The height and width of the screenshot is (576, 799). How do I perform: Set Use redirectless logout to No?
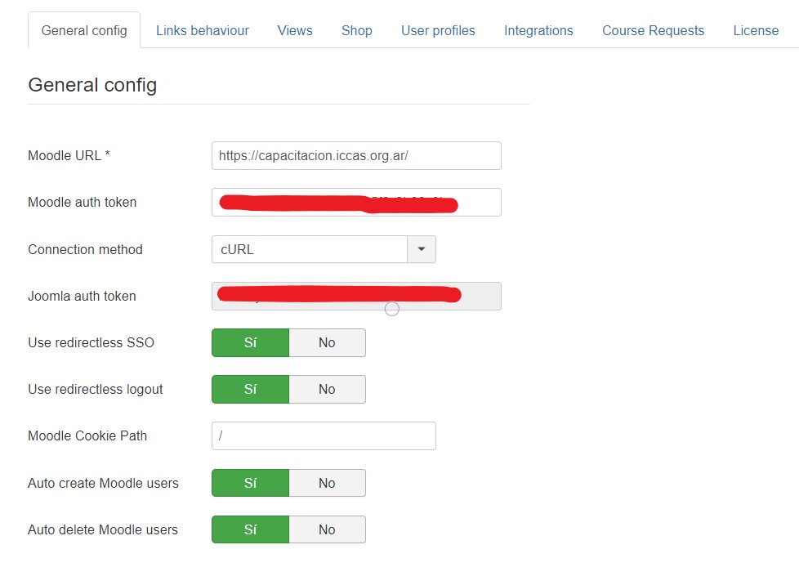coord(327,389)
